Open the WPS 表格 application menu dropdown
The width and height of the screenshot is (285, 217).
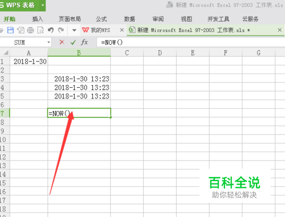coord(43,5)
